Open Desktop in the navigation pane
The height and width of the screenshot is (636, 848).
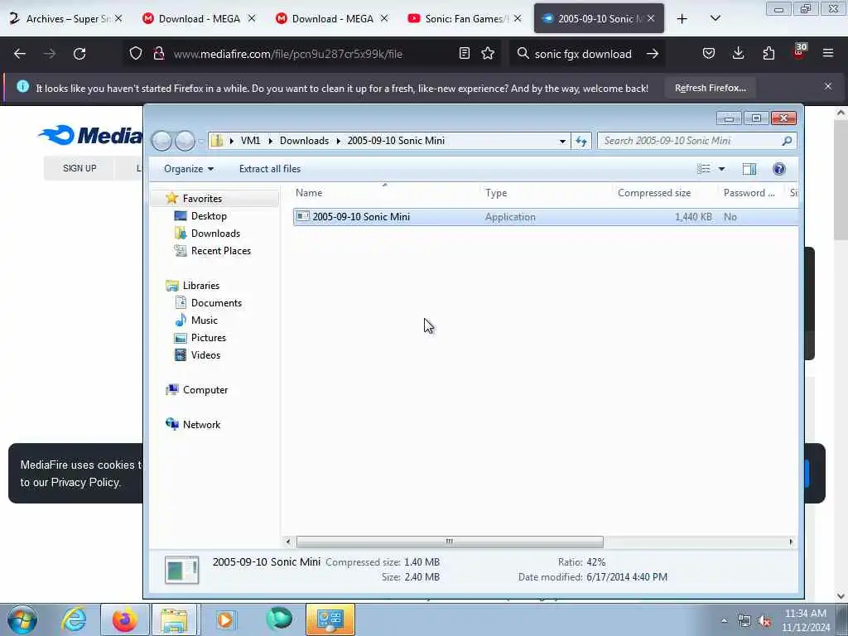coord(209,216)
